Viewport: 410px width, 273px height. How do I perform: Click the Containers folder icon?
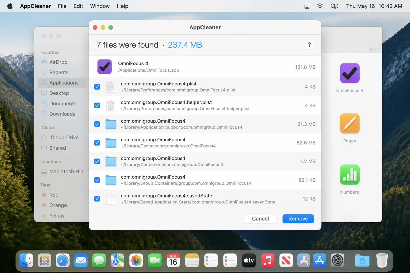coord(111,162)
